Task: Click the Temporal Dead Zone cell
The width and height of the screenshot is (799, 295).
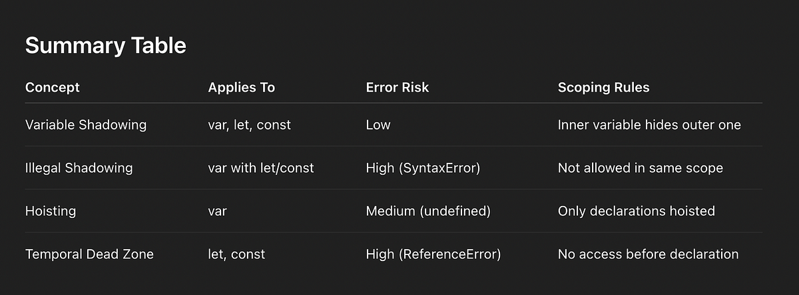Action: pyautogui.click(x=89, y=254)
